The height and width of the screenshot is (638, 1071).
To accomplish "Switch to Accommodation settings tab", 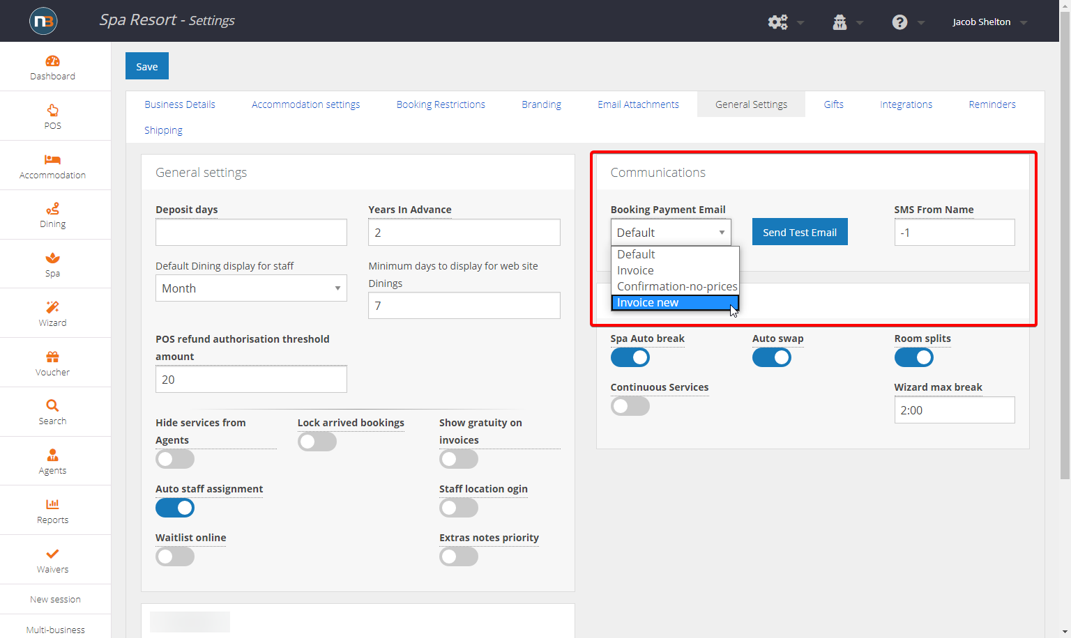I will pyautogui.click(x=306, y=104).
